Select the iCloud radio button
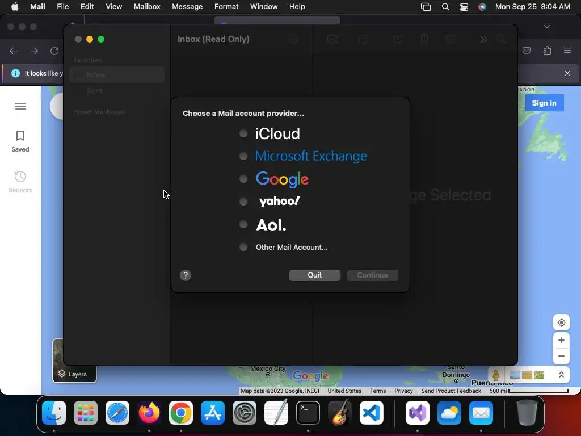 click(x=243, y=133)
